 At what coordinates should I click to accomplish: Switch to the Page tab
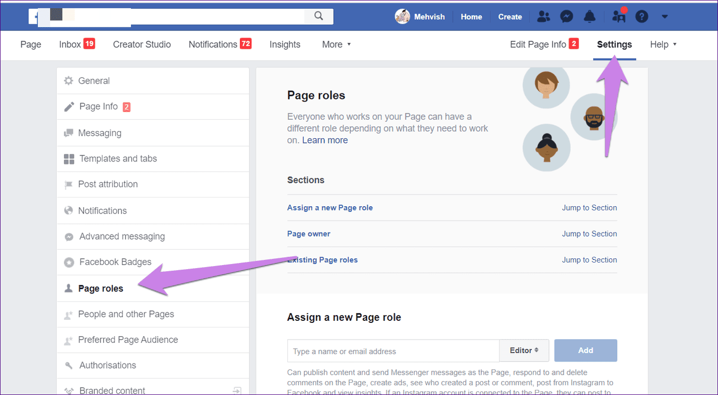[x=31, y=44]
